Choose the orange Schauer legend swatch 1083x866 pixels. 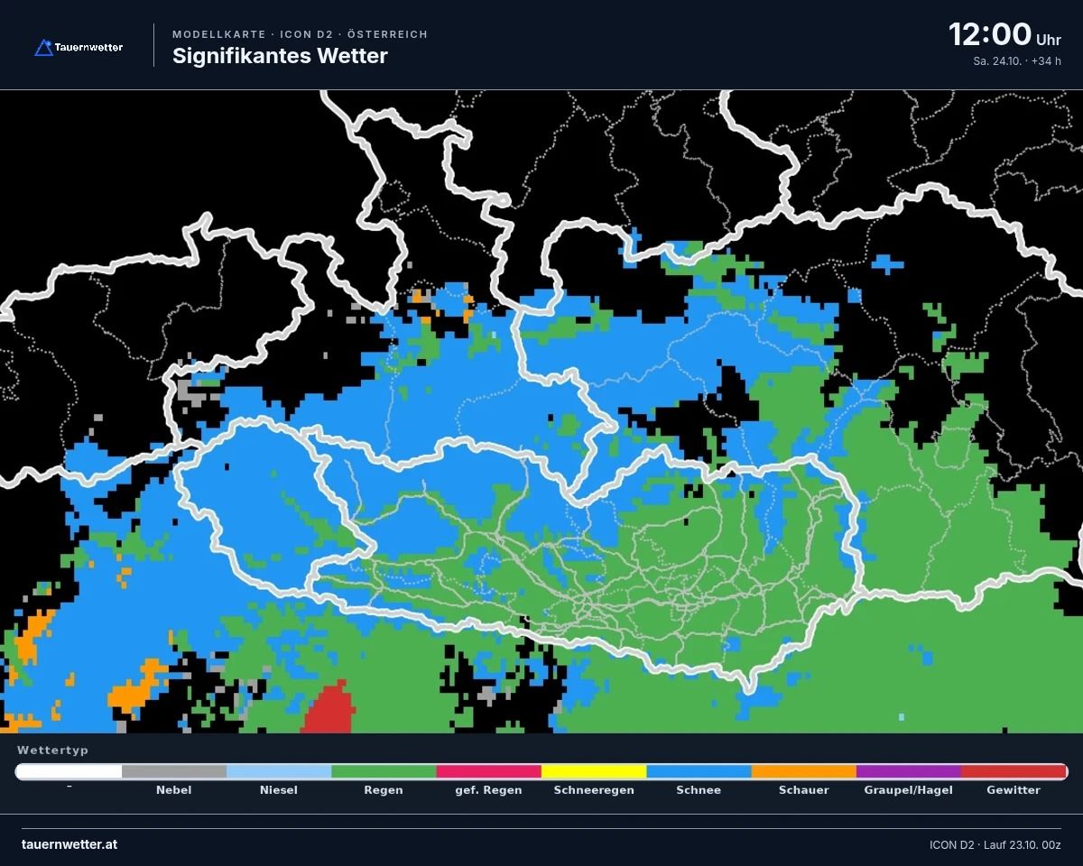pos(803,771)
